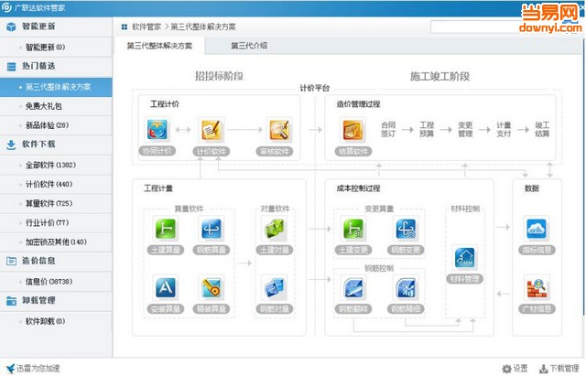Click the 迅雷 bird icon in status bar
Viewport: 586px width, 376px height.
(10, 369)
